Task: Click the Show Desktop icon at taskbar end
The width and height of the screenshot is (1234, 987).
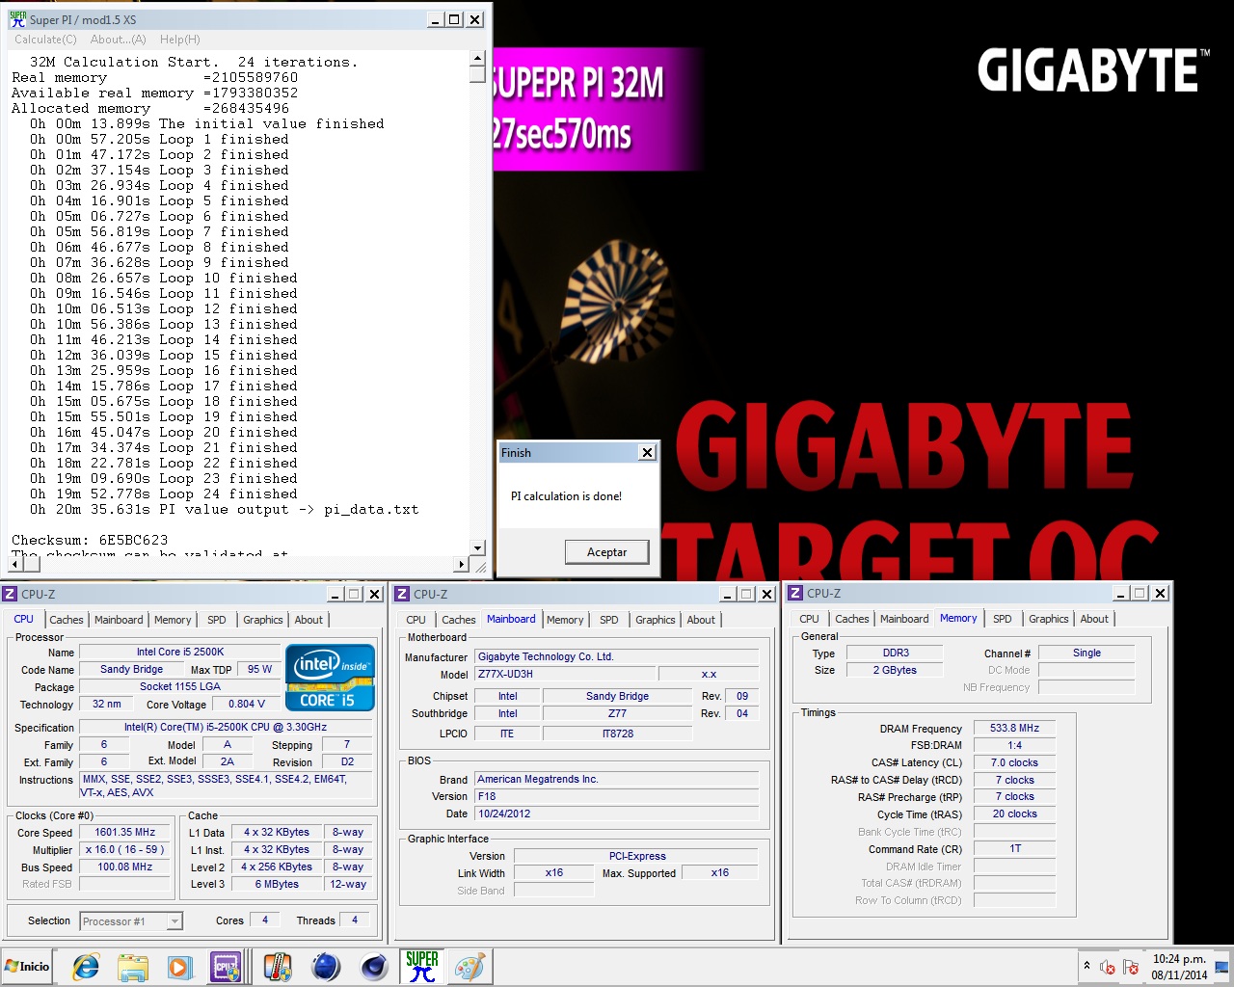Action: tap(1222, 967)
